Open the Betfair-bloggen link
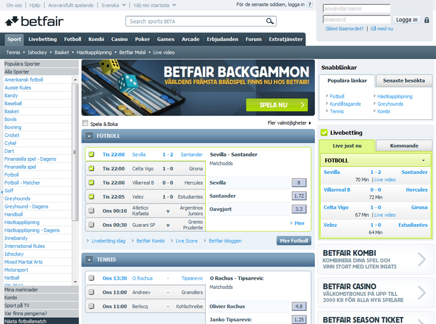The height and width of the screenshot is (324, 436). [x=225, y=241]
